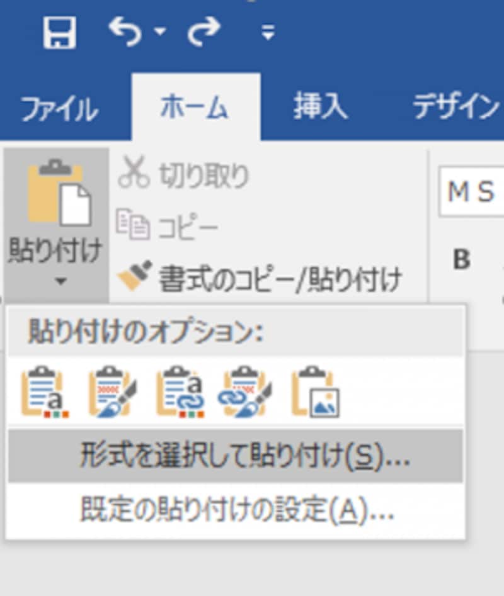
Task: Click the Save floppy disk icon
Action: tap(59, 33)
